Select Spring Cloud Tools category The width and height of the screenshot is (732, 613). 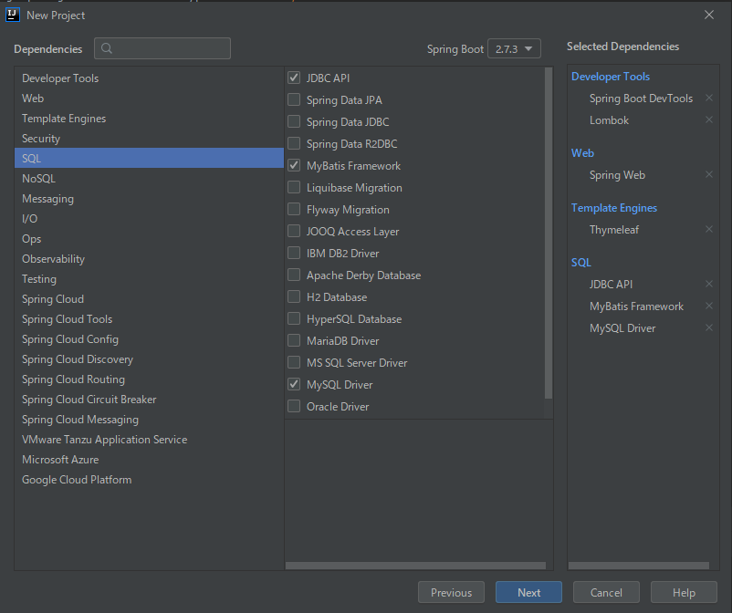point(149,318)
